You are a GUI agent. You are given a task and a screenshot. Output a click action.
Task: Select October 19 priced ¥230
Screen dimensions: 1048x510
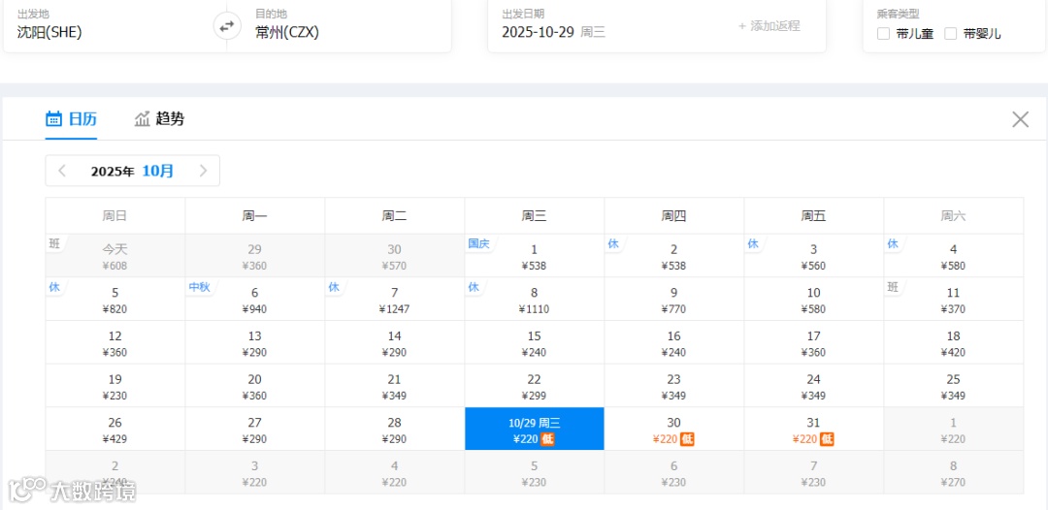[x=115, y=386]
